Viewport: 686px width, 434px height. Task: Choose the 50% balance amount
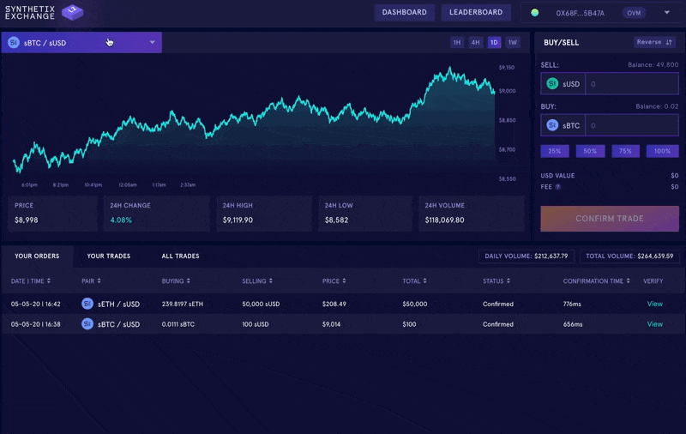pyautogui.click(x=590, y=151)
